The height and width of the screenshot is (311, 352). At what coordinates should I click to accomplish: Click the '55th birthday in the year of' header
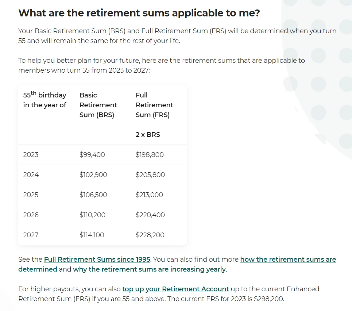pos(45,100)
